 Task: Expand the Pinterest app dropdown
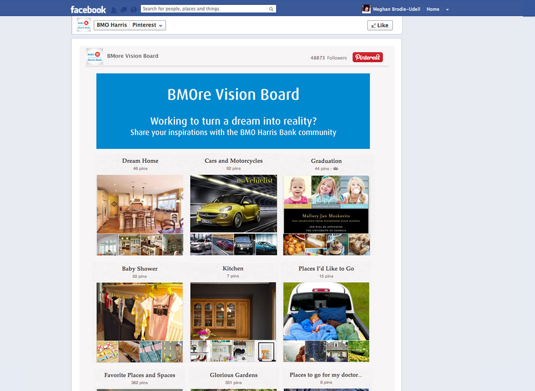click(148, 25)
